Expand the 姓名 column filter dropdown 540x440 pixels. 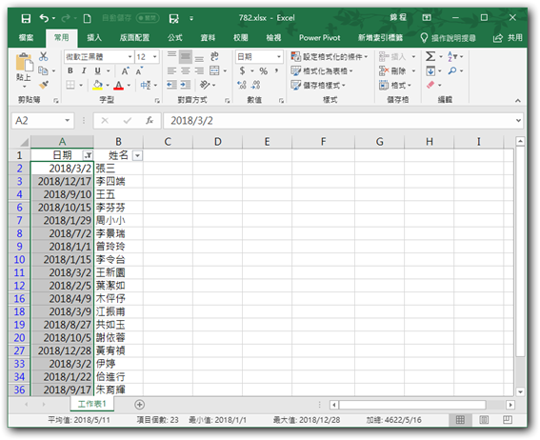(x=137, y=155)
